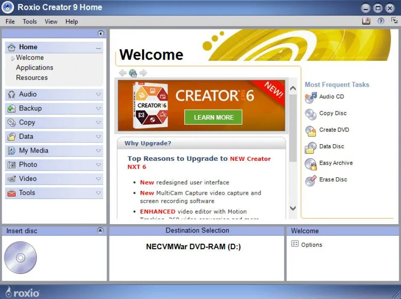Collapse the left sidebar panel arrow
401x299 pixels.
[101, 34]
